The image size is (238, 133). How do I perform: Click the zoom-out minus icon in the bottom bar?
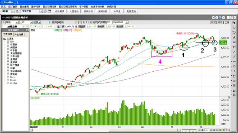pyautogui.click(x=199, y=130)
